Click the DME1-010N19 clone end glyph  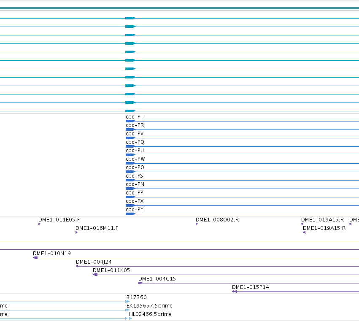click(35, 258)
